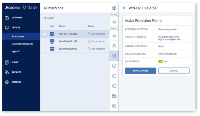Select the Backups icon in sidebar
The height and width of the screenshot is (116, 200).
pos(7,72)
